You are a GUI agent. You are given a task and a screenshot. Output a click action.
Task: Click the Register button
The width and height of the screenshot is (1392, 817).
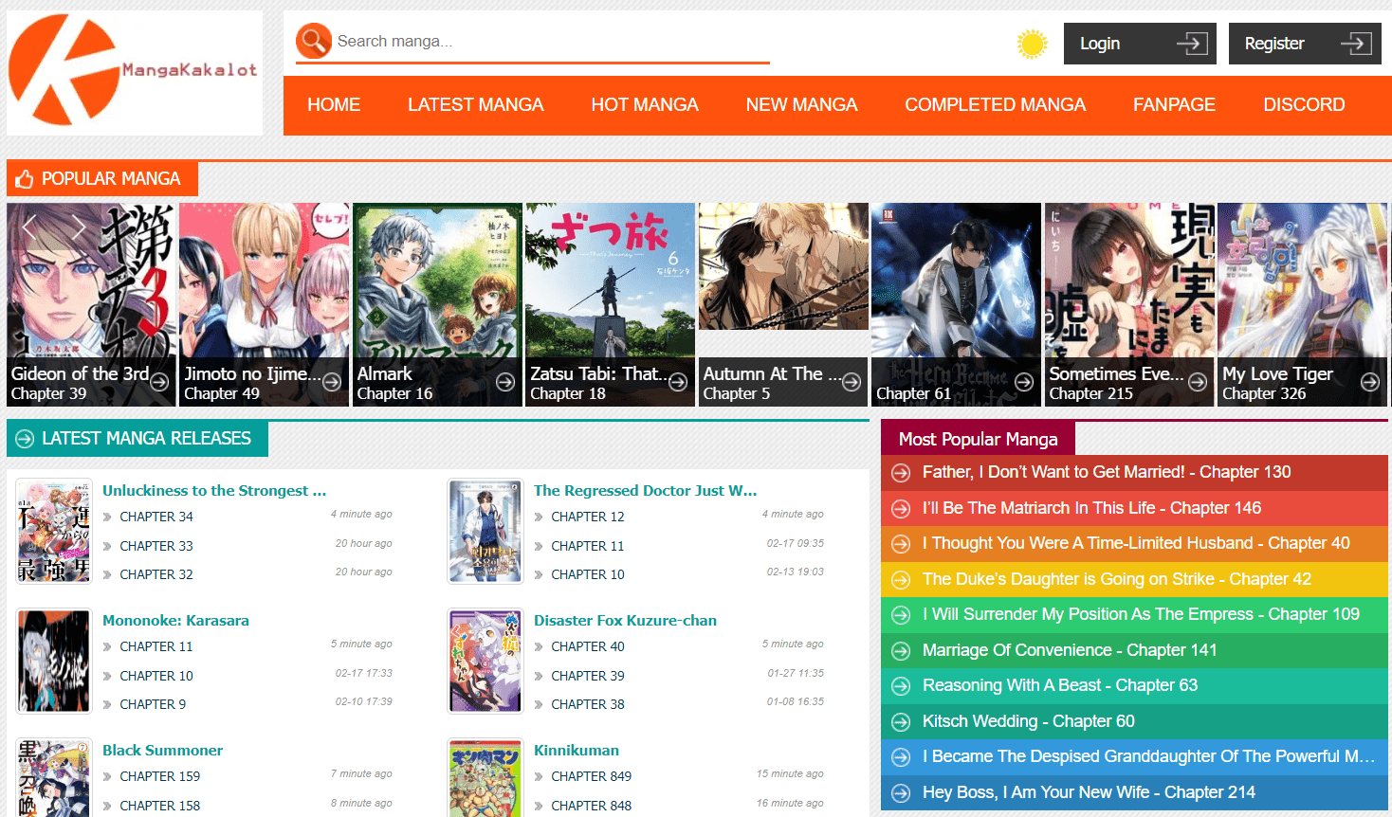1305,44
